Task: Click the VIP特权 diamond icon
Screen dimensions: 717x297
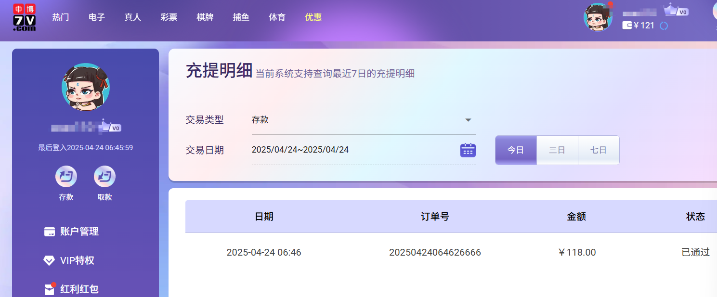Action: [x=49, y=261]
